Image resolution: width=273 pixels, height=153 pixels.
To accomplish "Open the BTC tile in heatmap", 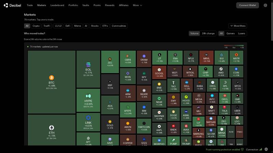I will [x=52, y=82].
